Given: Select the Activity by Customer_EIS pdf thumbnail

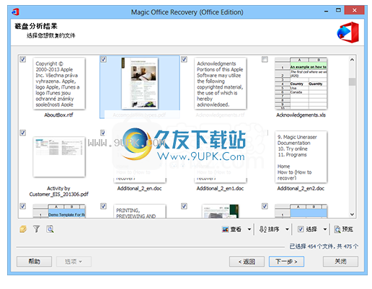Looking at the screenshot, I should point(59,157).
